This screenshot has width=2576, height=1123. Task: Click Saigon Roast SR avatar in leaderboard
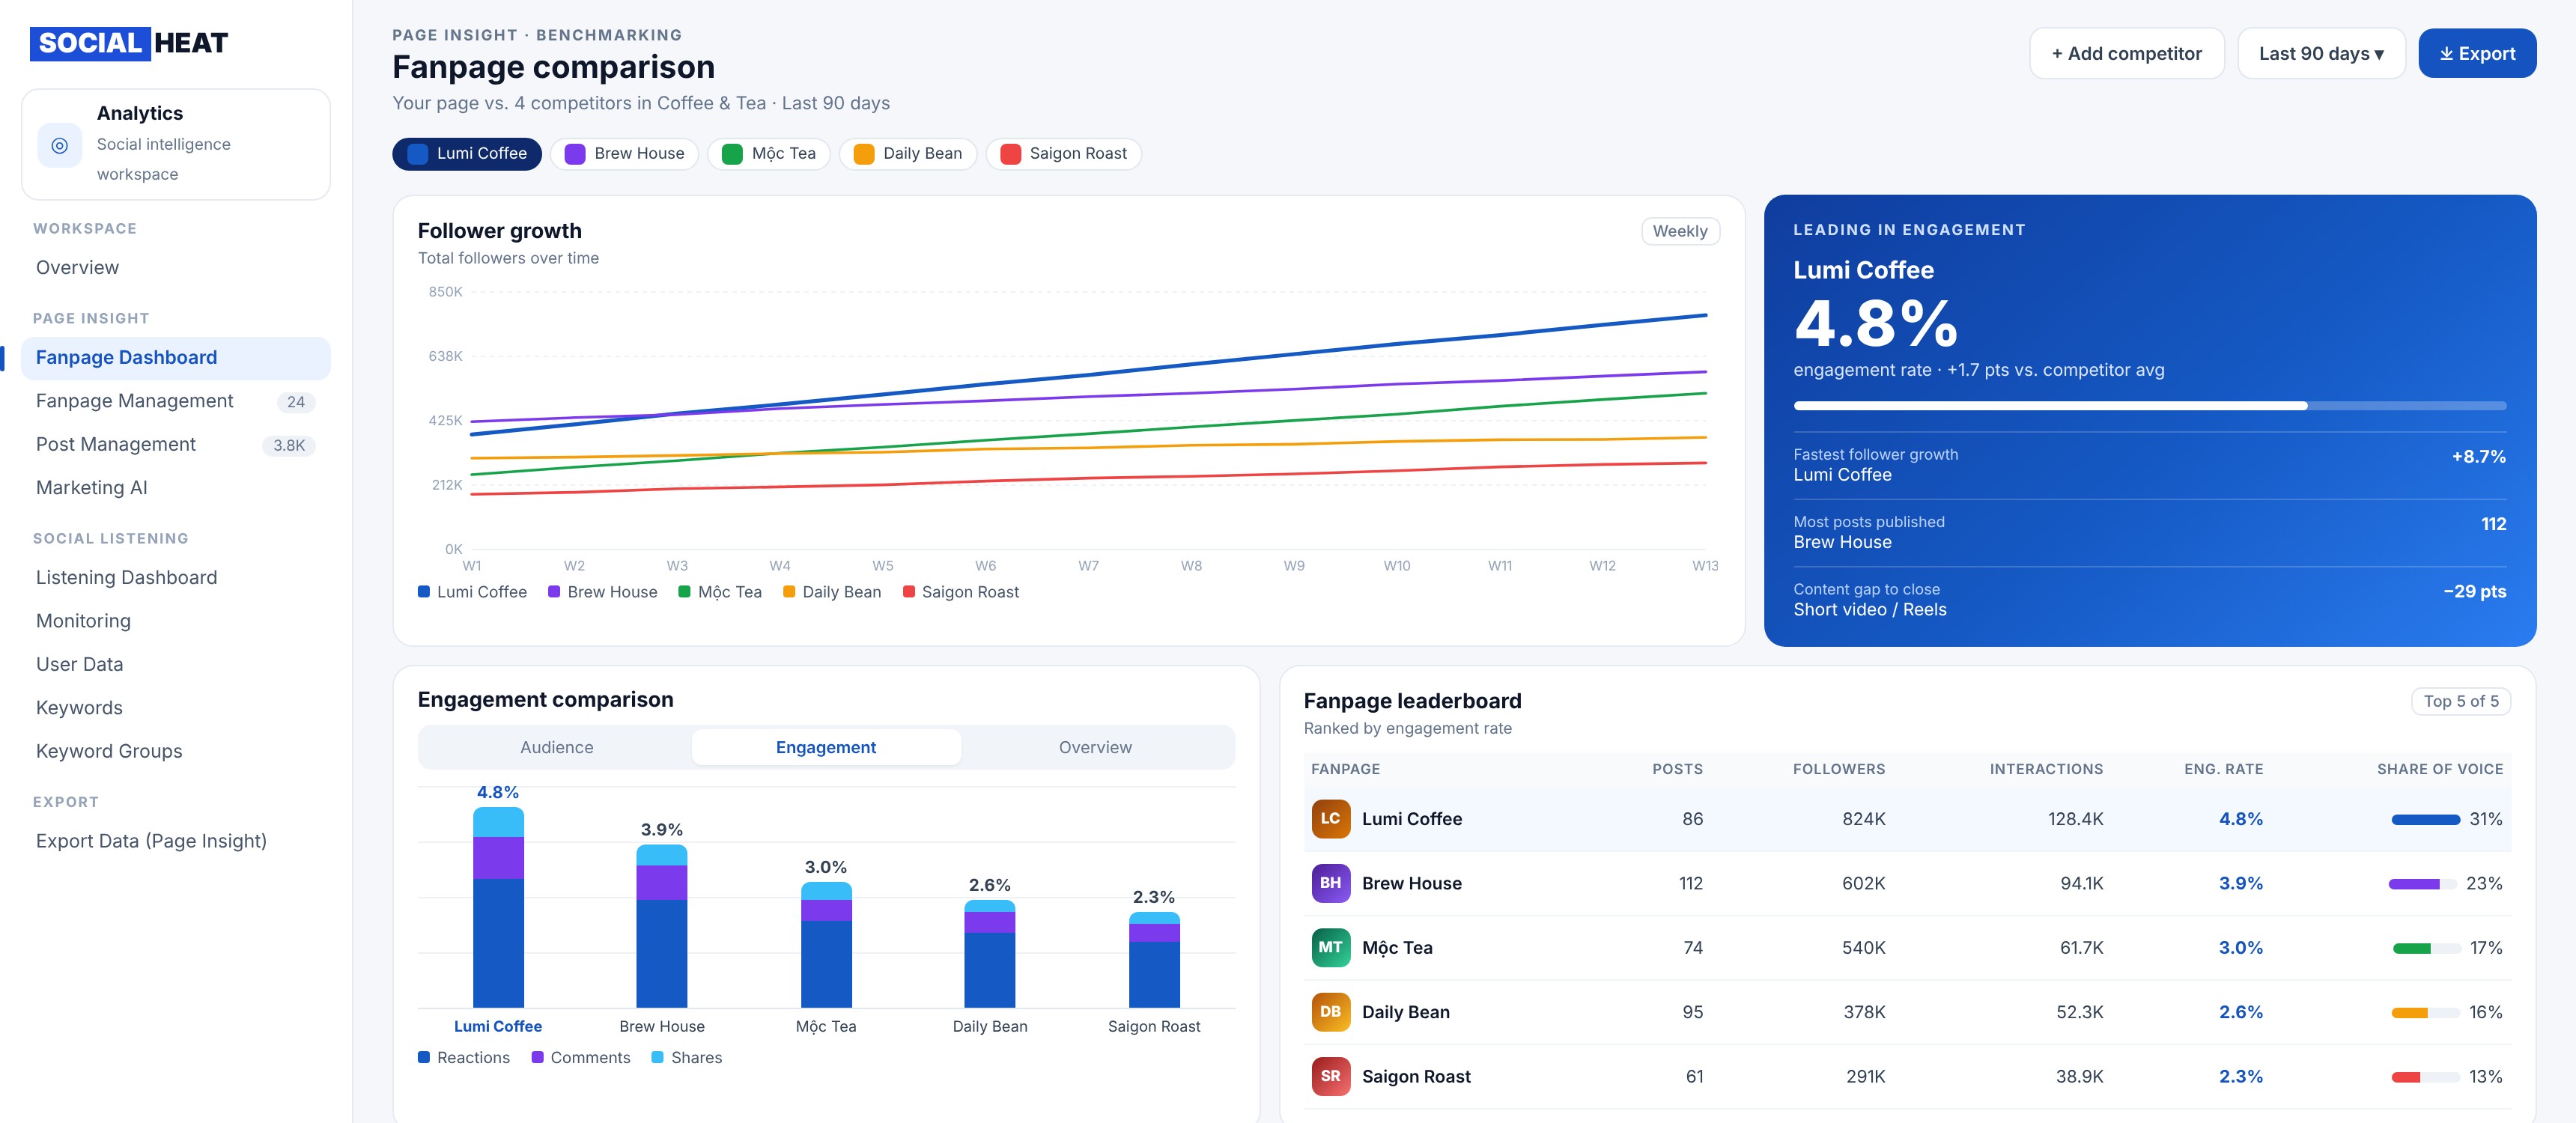[x=1330, y=1076]
